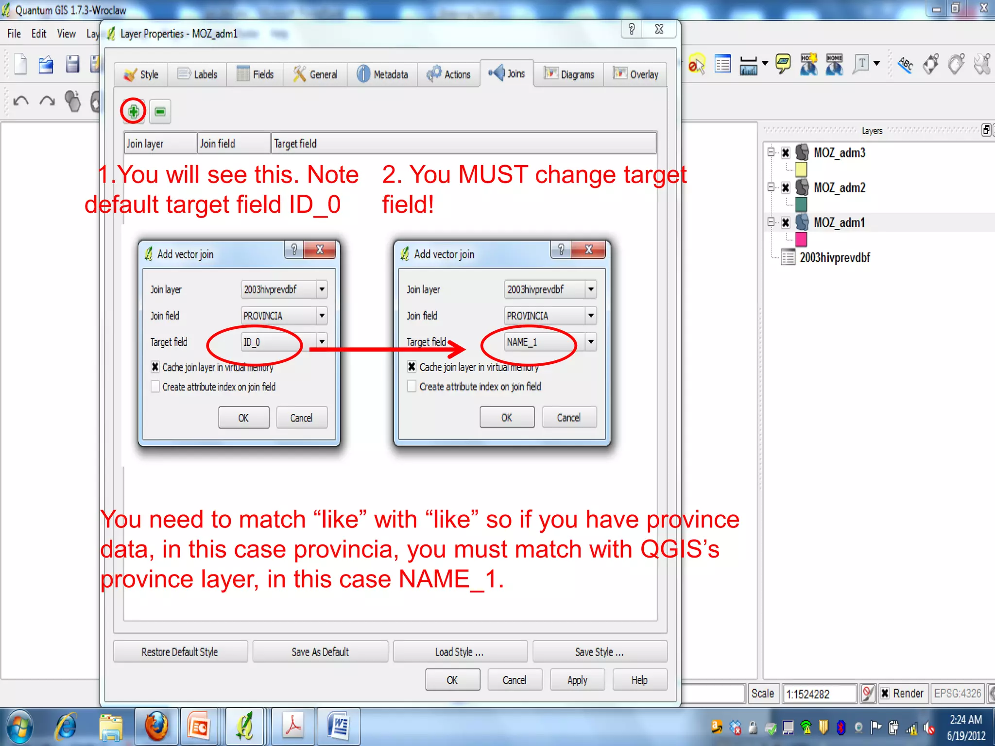Open the Edit menu
Image resolution: width=995 pixels, height=746 pixels.
[x=38, y=34]
